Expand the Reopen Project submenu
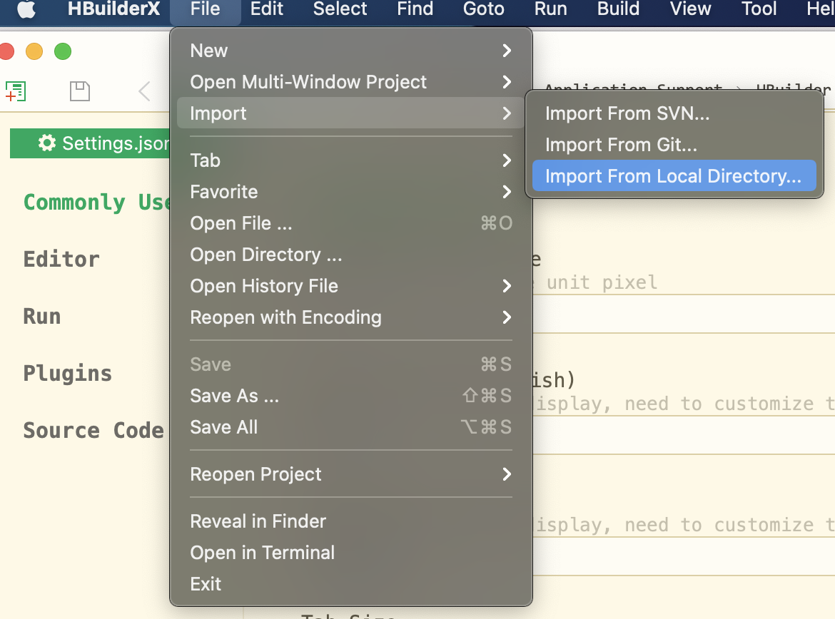 pyautogui.click(x=351, y=474)
